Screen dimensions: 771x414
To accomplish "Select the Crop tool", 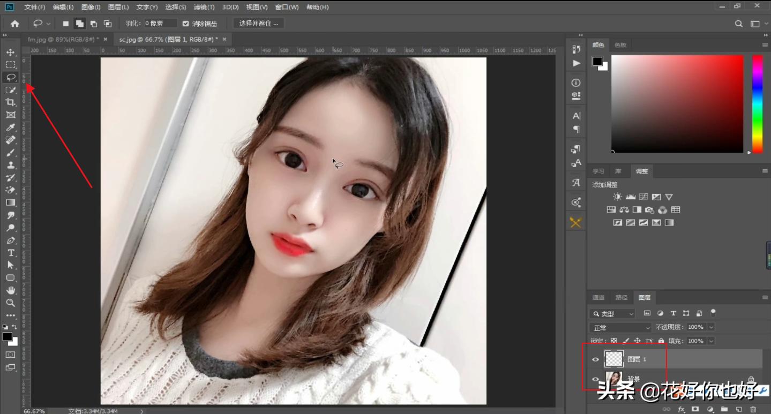I will tap(11, 102).
